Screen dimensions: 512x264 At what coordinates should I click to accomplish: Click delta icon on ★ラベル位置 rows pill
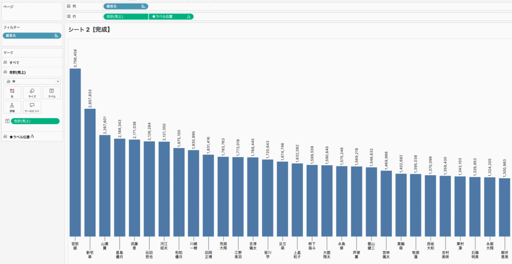coord(188,16)
